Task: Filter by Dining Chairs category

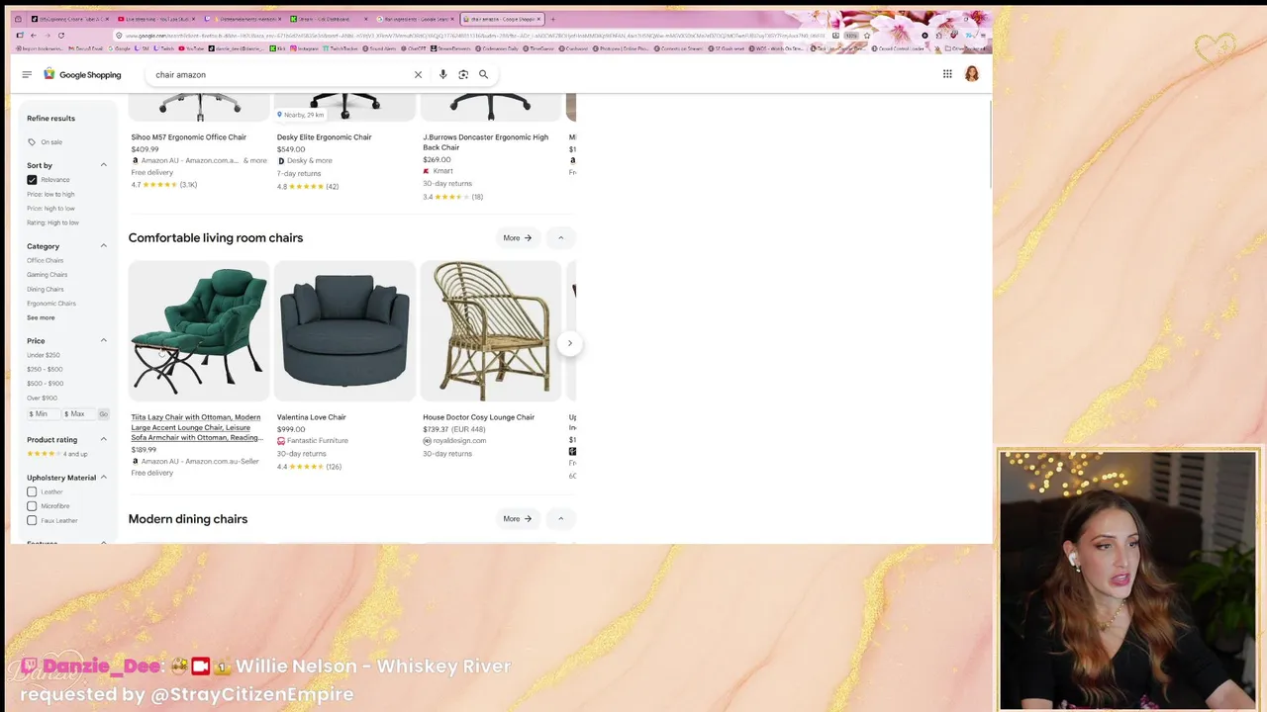Action: point(45,289)
